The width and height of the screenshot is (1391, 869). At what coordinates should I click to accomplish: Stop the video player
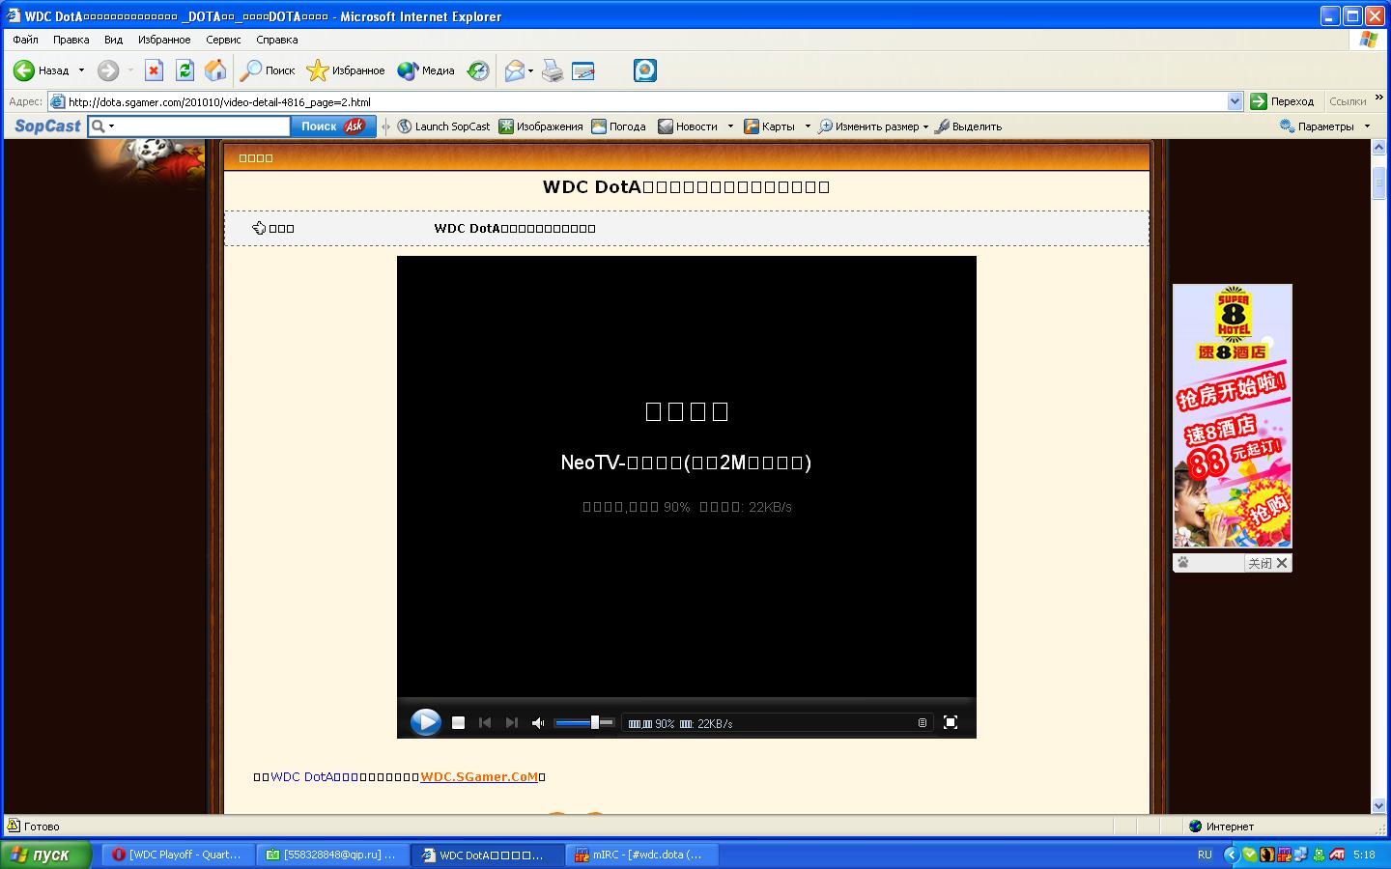[459, 722]
